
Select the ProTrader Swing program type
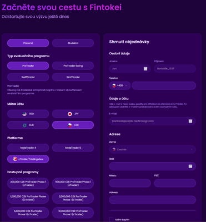point(73,65)
